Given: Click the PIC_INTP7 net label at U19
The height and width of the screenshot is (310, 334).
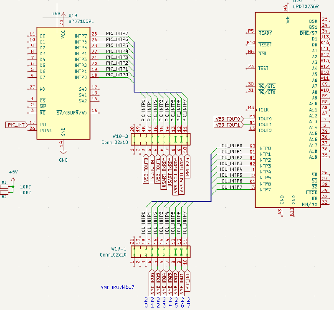Looking at the screenshot, I should 116,33.
